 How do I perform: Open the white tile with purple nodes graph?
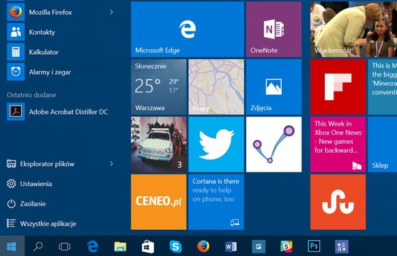coord(274,145)
